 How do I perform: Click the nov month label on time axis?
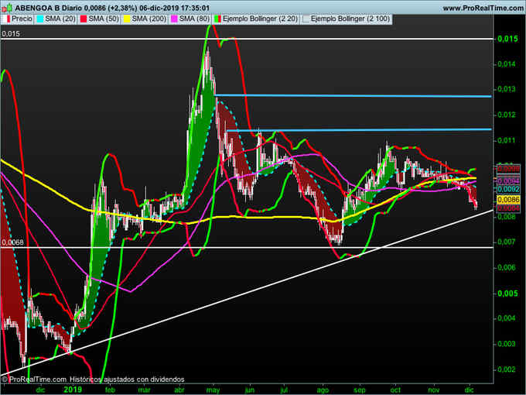(x=434, y=390)
